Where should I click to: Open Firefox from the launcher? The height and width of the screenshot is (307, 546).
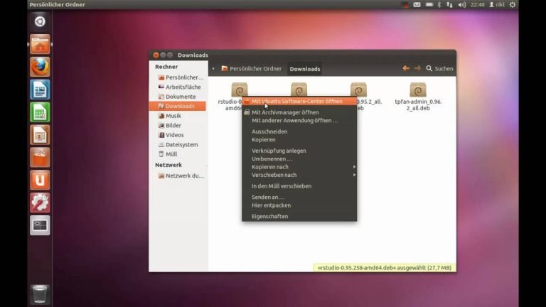pos(40,67)
